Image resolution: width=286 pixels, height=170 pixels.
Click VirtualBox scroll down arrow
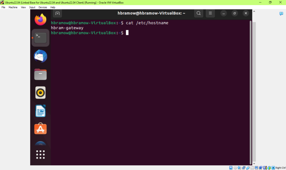coord(254,164)
